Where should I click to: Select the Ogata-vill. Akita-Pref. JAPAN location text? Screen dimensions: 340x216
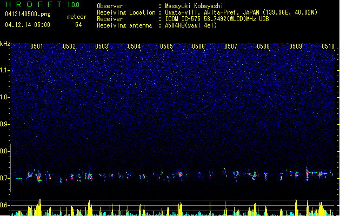(x=241, y=12)
